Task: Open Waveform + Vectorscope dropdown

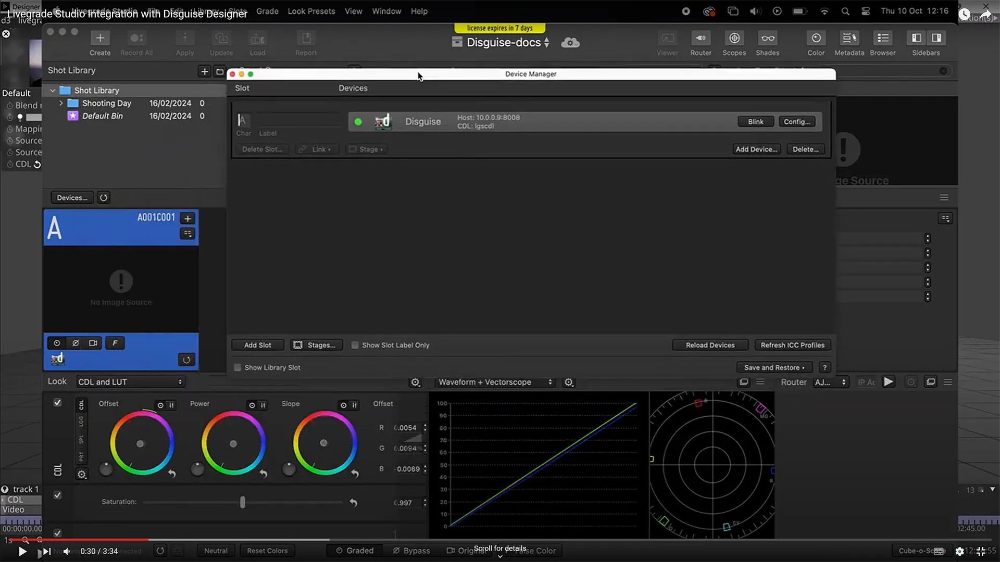Action: pos(495,382)
